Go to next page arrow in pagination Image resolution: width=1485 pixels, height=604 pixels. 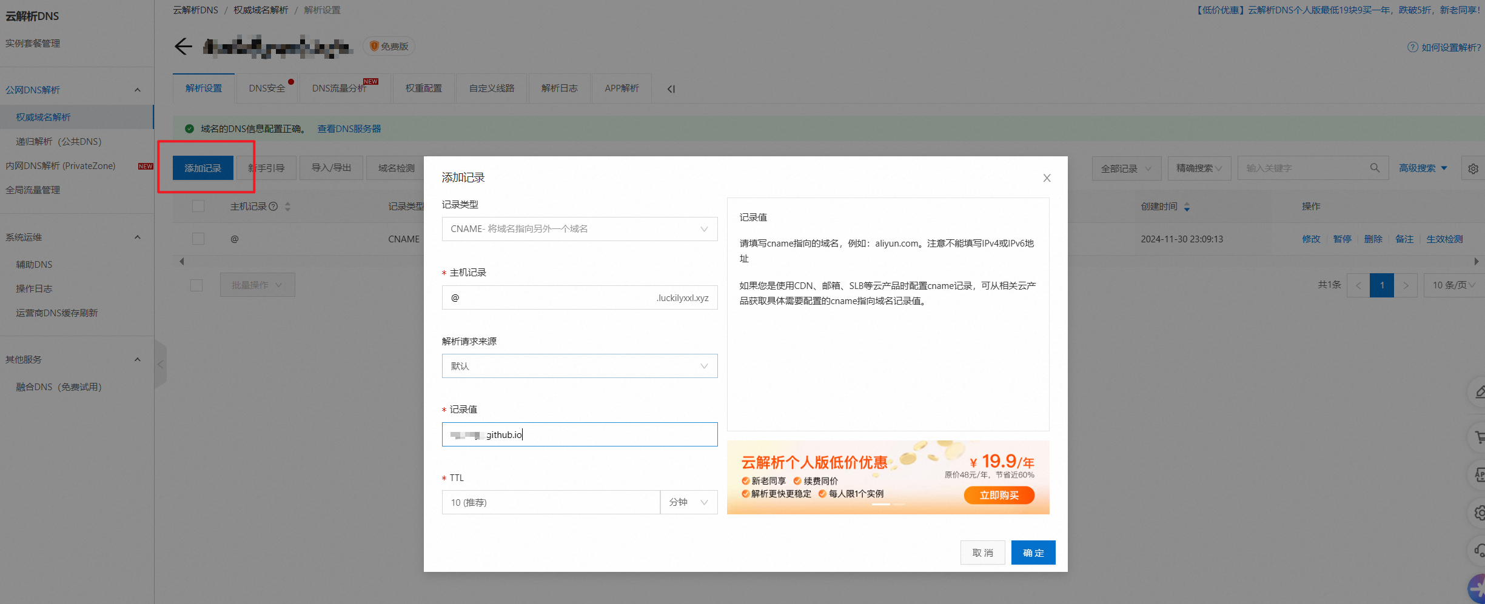(1406, 285)
